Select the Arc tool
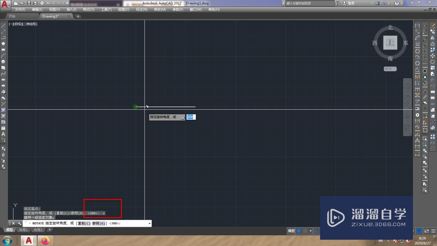 (x=3, y=55)
